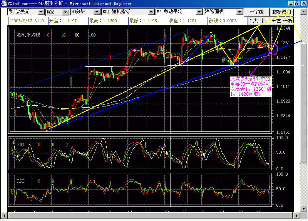
Task: Click the magenta annotation text box
Action: coord(251,86)
